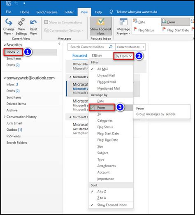The image size is (195, 215).
Task: Open the Message Preview ribbon button
Action: tap(123, 27)
